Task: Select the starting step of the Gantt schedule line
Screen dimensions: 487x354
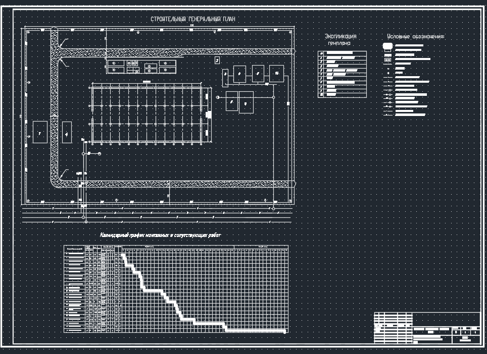Action: [124, 256]
